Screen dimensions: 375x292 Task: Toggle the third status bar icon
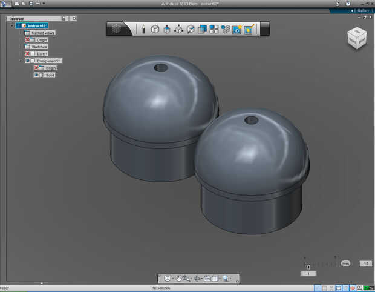coord(331,288)
